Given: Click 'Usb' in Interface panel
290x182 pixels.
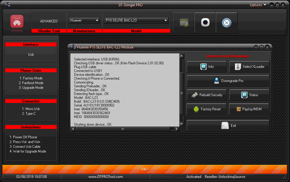Looking at the screenshot, I should [x=31, y=55].
